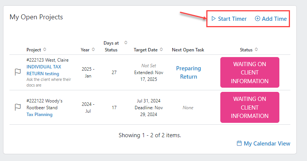
Task: Toggle the flag for West, Claire project
Action: [18, 72]
